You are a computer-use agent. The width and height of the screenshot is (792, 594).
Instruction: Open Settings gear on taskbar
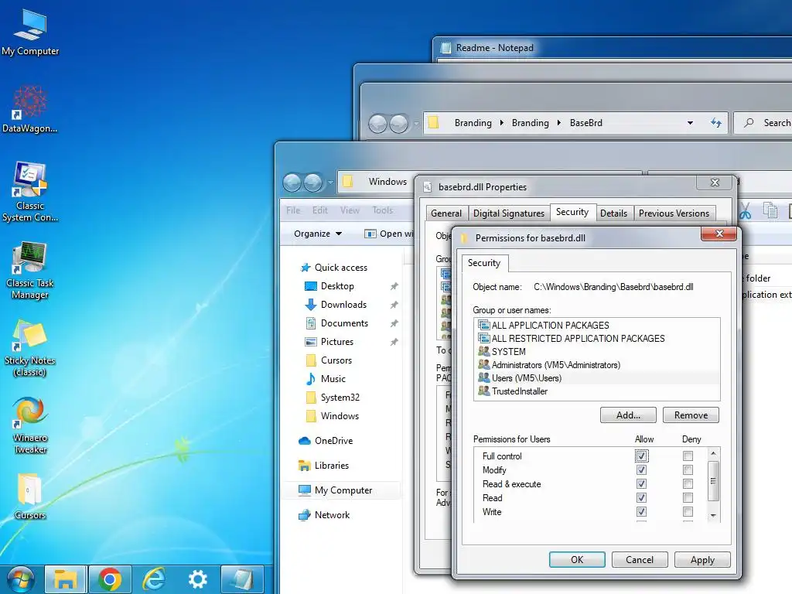point(197,579)
